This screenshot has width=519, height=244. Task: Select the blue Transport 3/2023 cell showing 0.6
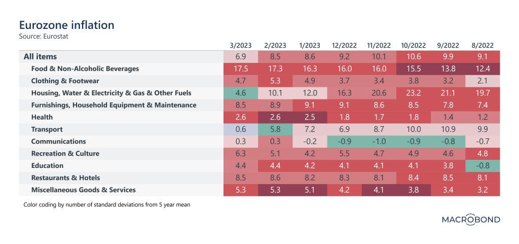click(241, 129)
